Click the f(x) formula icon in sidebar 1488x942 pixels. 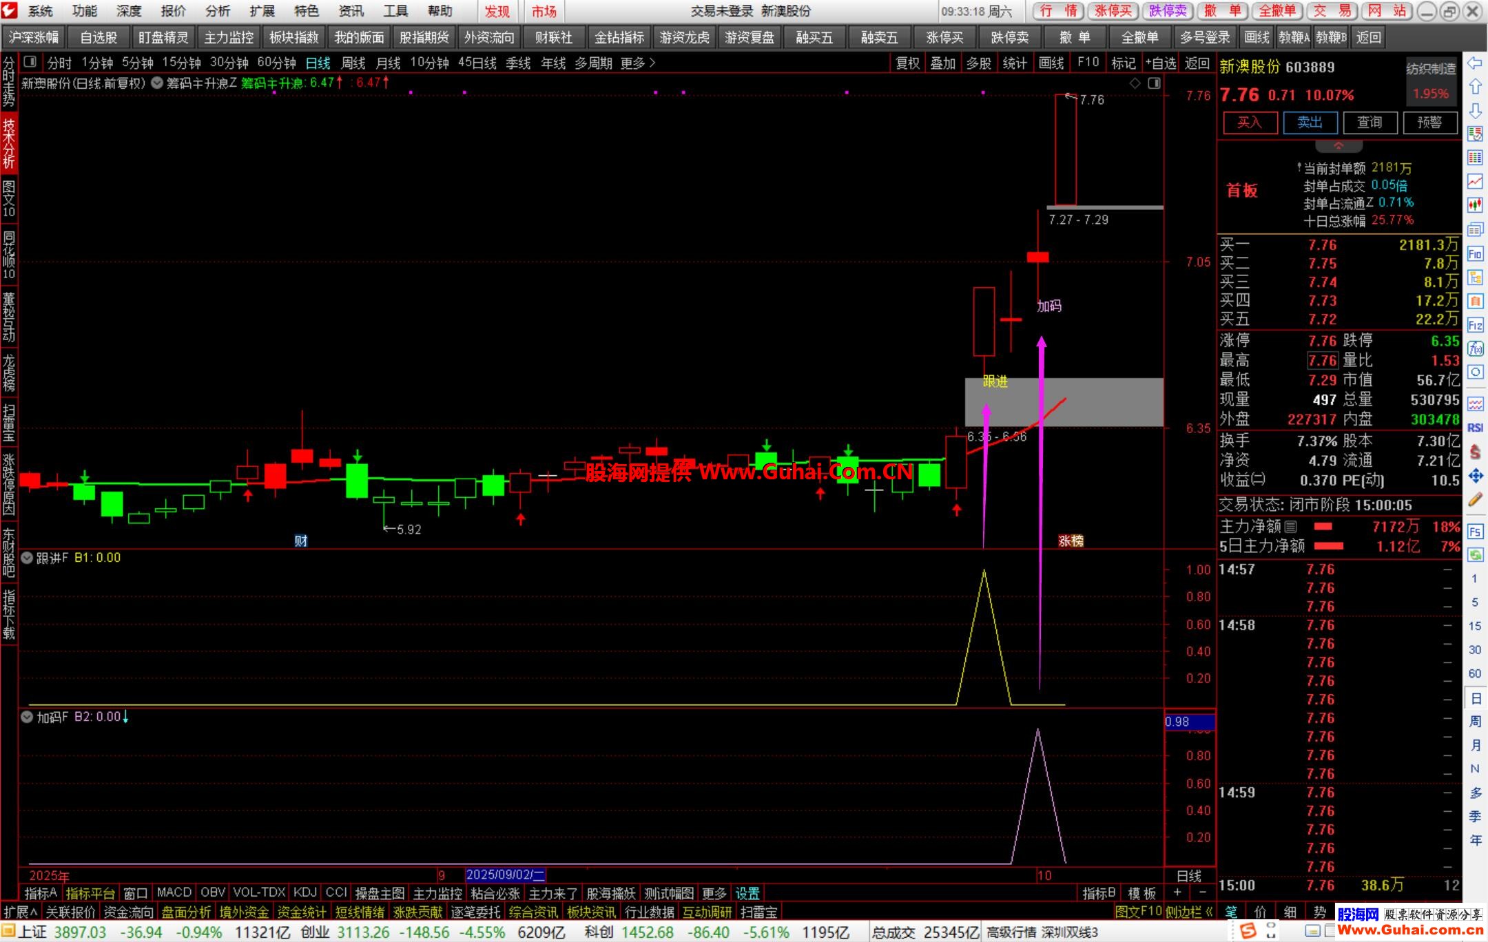1475,348
